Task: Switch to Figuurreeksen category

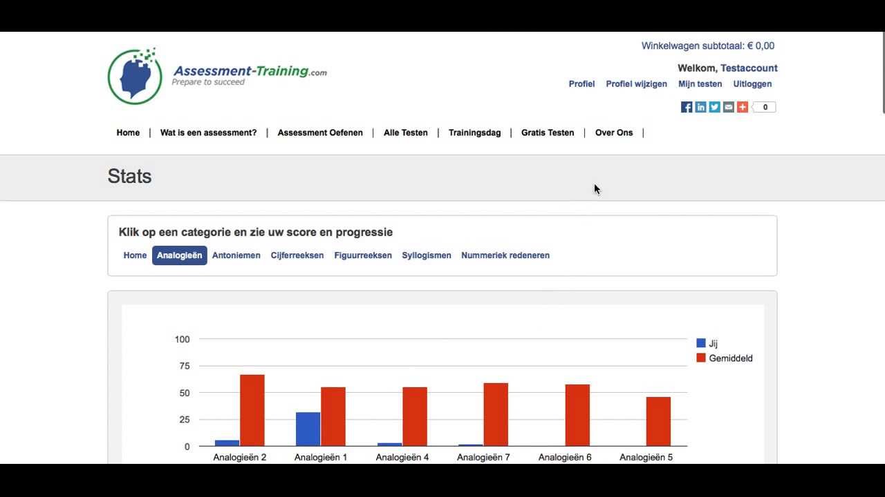Action: pos(363,255)
